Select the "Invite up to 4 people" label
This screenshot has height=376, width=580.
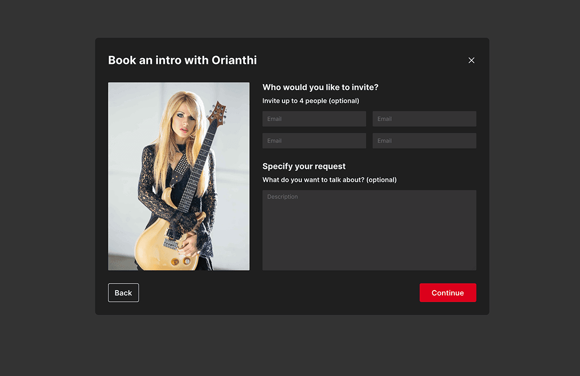(310, 101)
